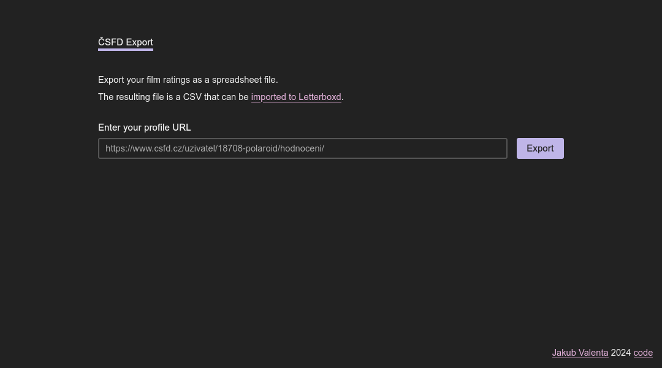Click the ČSFD Export header title
The height and width of the screenshot is (368, 662).
pyautogui.click(x=126, y=43)
